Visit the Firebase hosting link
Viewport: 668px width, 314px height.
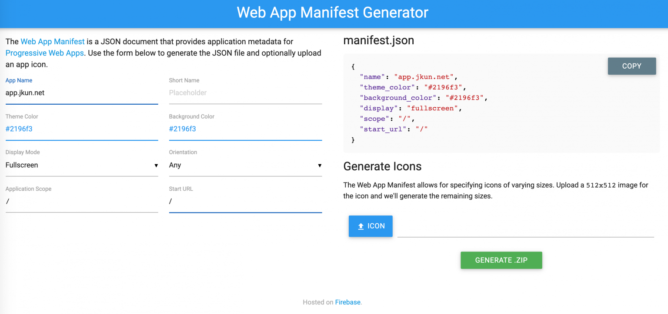coord(347,302)
